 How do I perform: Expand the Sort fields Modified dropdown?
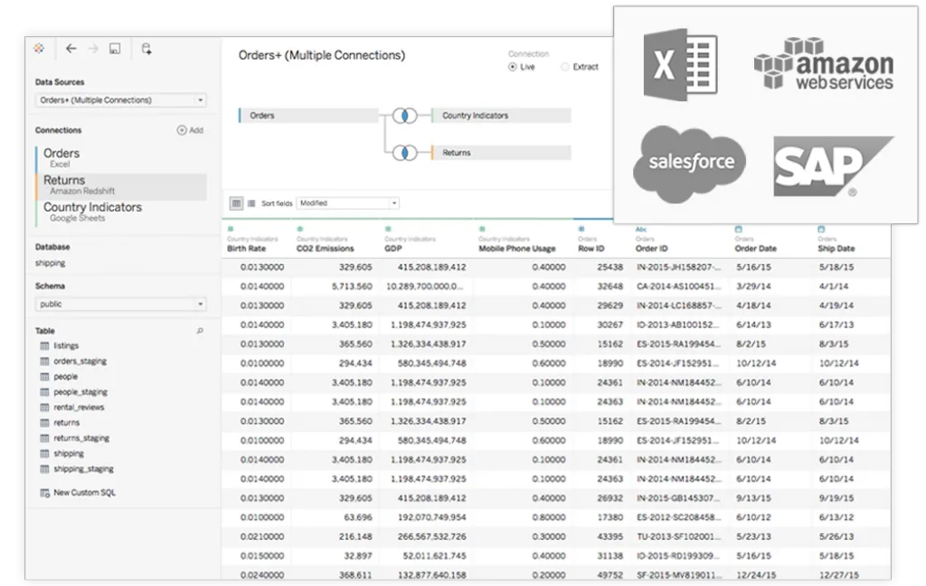(x=347, y=203)
